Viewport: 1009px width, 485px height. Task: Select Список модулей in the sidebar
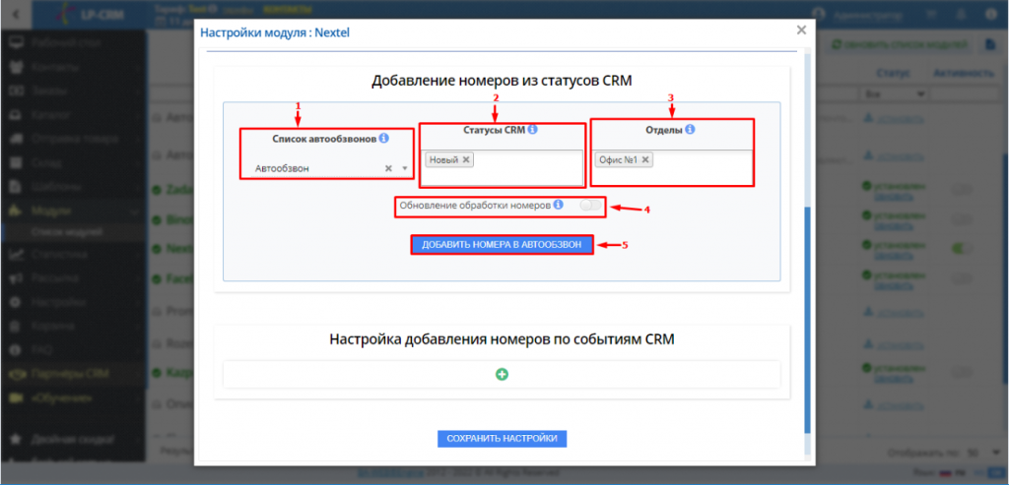[66, 232]
